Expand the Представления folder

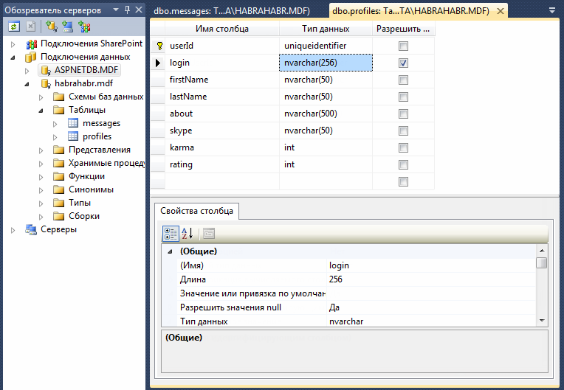pyautogui.click(x=41, y=150)
